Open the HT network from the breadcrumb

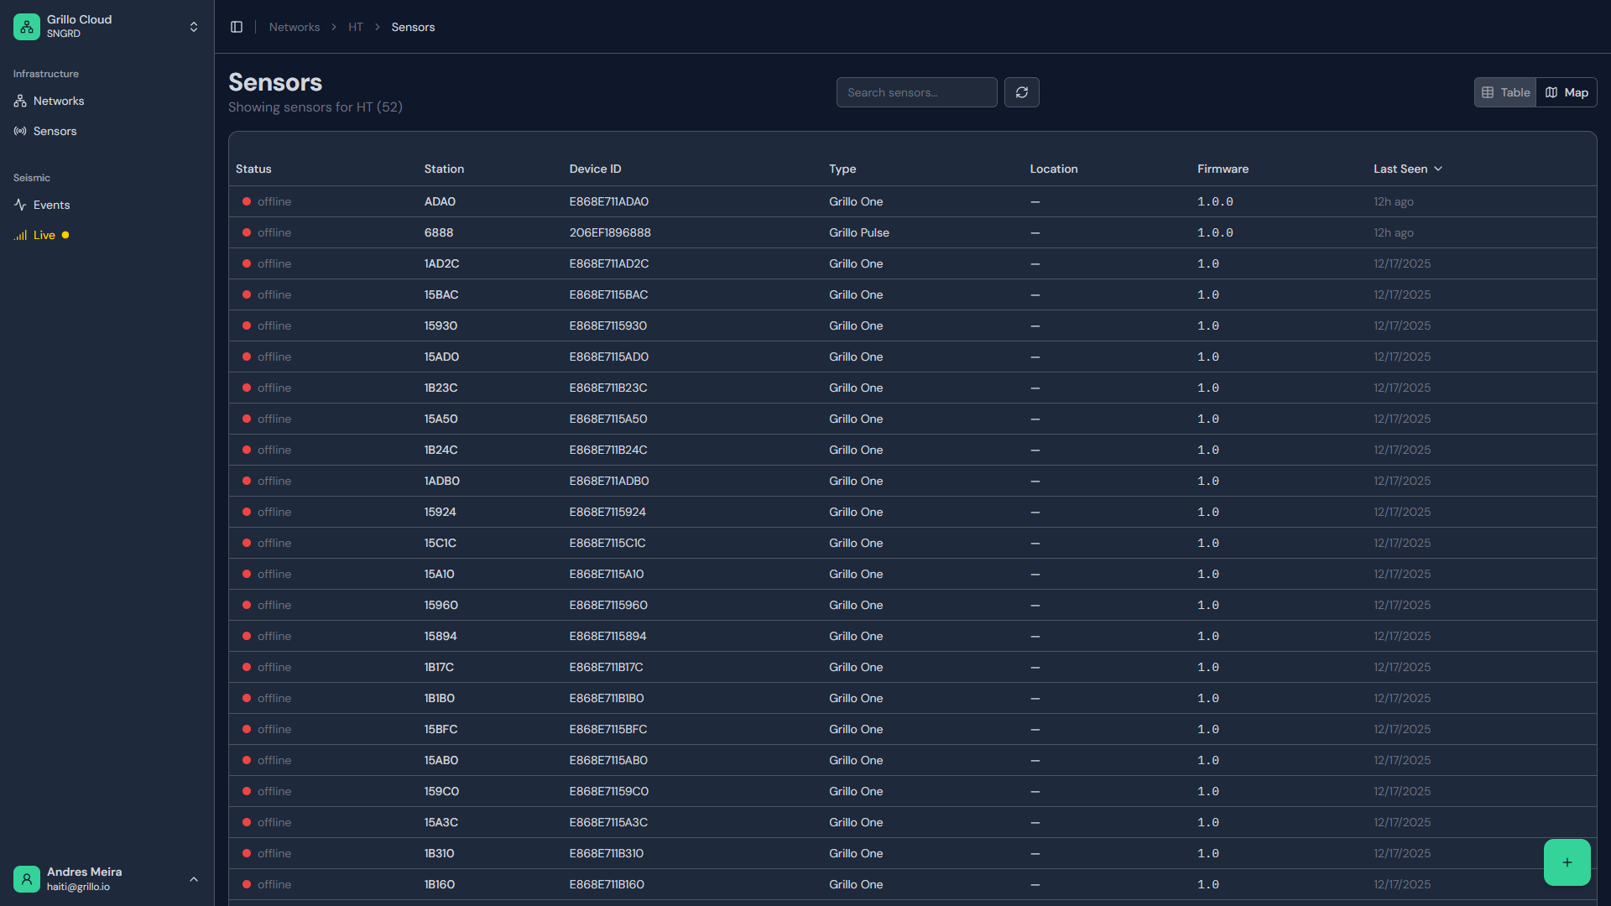coord(355,26)
